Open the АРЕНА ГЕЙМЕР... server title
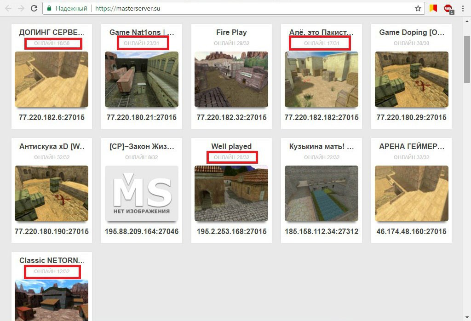Image resolution: width=471 pixels, height=321 pixels. (x=412, y=147)
